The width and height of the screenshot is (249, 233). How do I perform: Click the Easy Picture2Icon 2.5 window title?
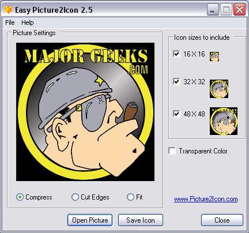(54, 10)
